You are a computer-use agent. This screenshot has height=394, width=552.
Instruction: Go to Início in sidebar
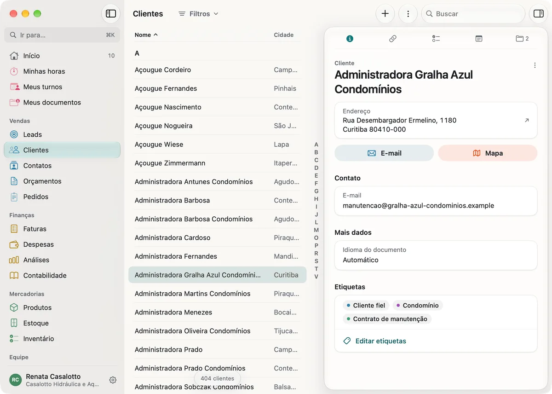click(x=62, y=56)
